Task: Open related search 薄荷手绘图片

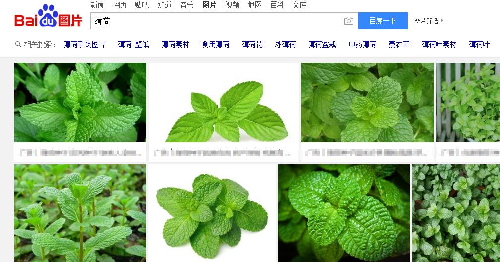Action: 84,44
